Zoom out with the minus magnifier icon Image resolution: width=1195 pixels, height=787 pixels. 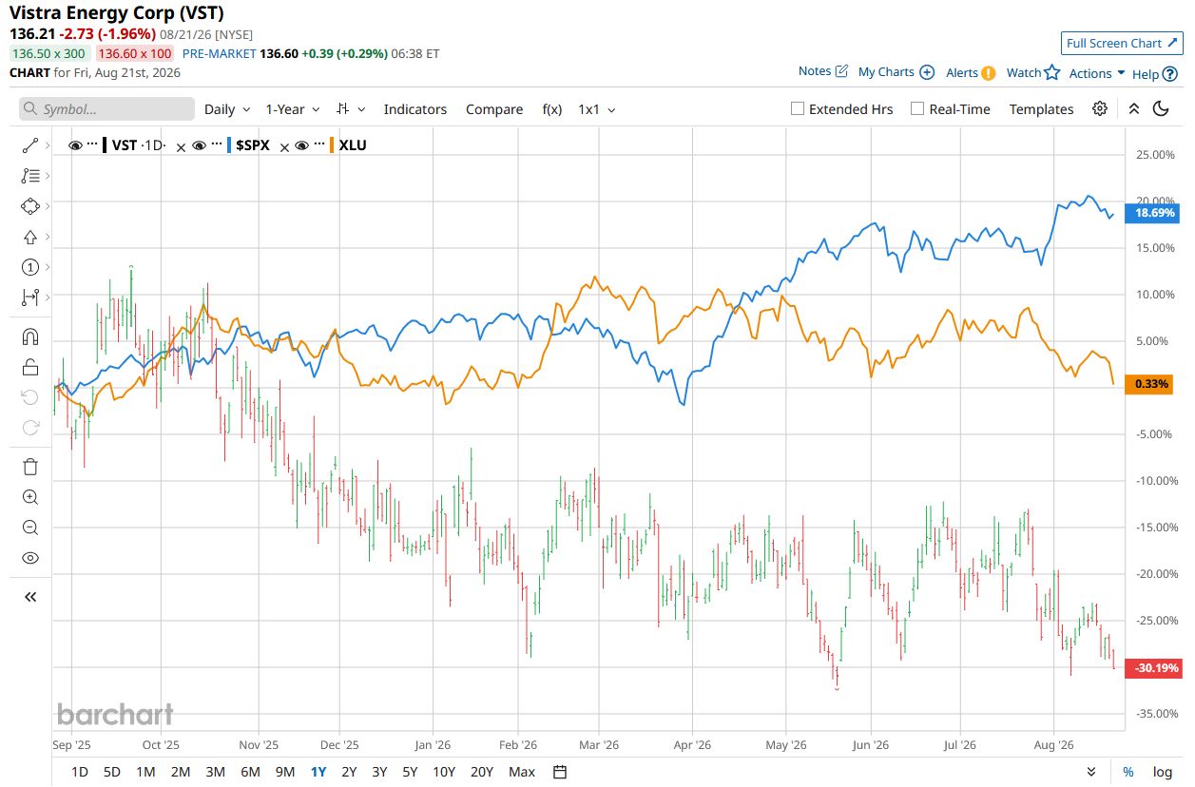click(29, 528)
